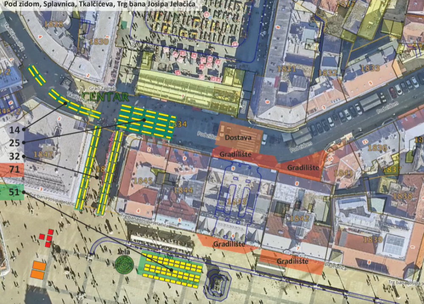Click parcel number 1845
Screen dimensions: 424x304
pyautogui.click(x=143, y=181)
